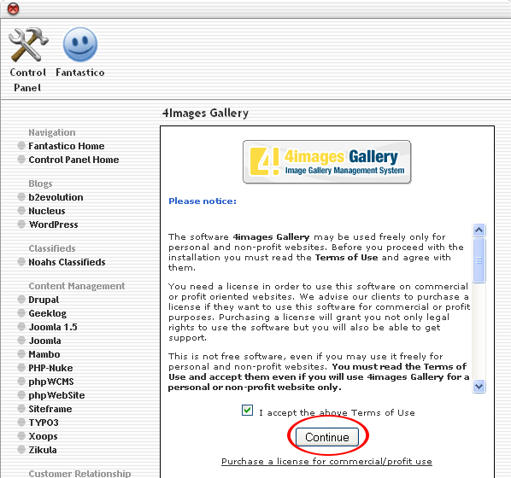The image size is (511, 478).
Task: Open Purchase a license for commercial/profit use
Action: pyautogui.click(x=327, y=462)
